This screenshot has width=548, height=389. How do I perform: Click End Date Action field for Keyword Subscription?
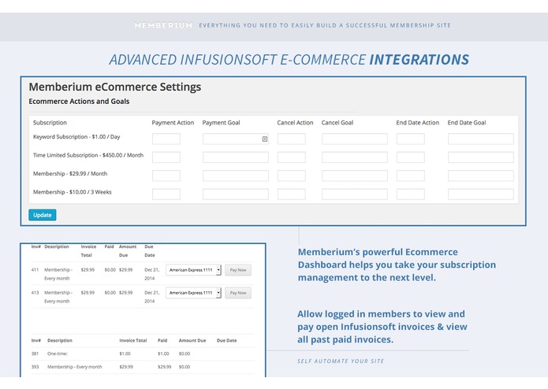[x=411, y=139]
